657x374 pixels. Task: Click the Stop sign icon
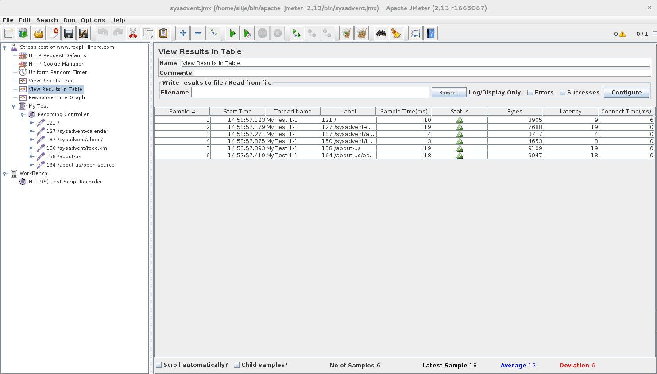coord(263,33)
